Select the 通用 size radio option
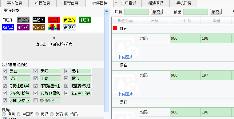Viewport: 234px width, 119px height. pyautogui.click(x=4, y=114)
